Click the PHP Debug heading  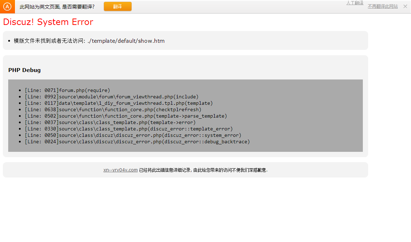click(24, 70)
